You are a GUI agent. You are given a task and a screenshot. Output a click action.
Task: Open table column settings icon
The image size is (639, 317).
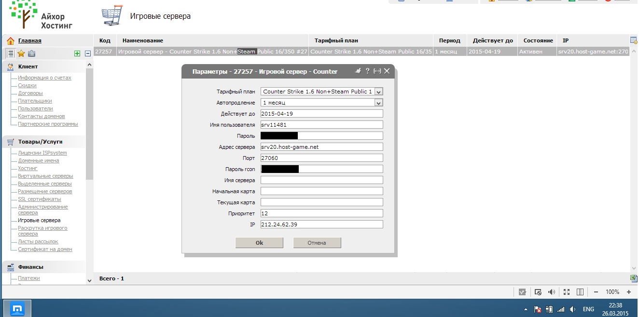[634, 40]
